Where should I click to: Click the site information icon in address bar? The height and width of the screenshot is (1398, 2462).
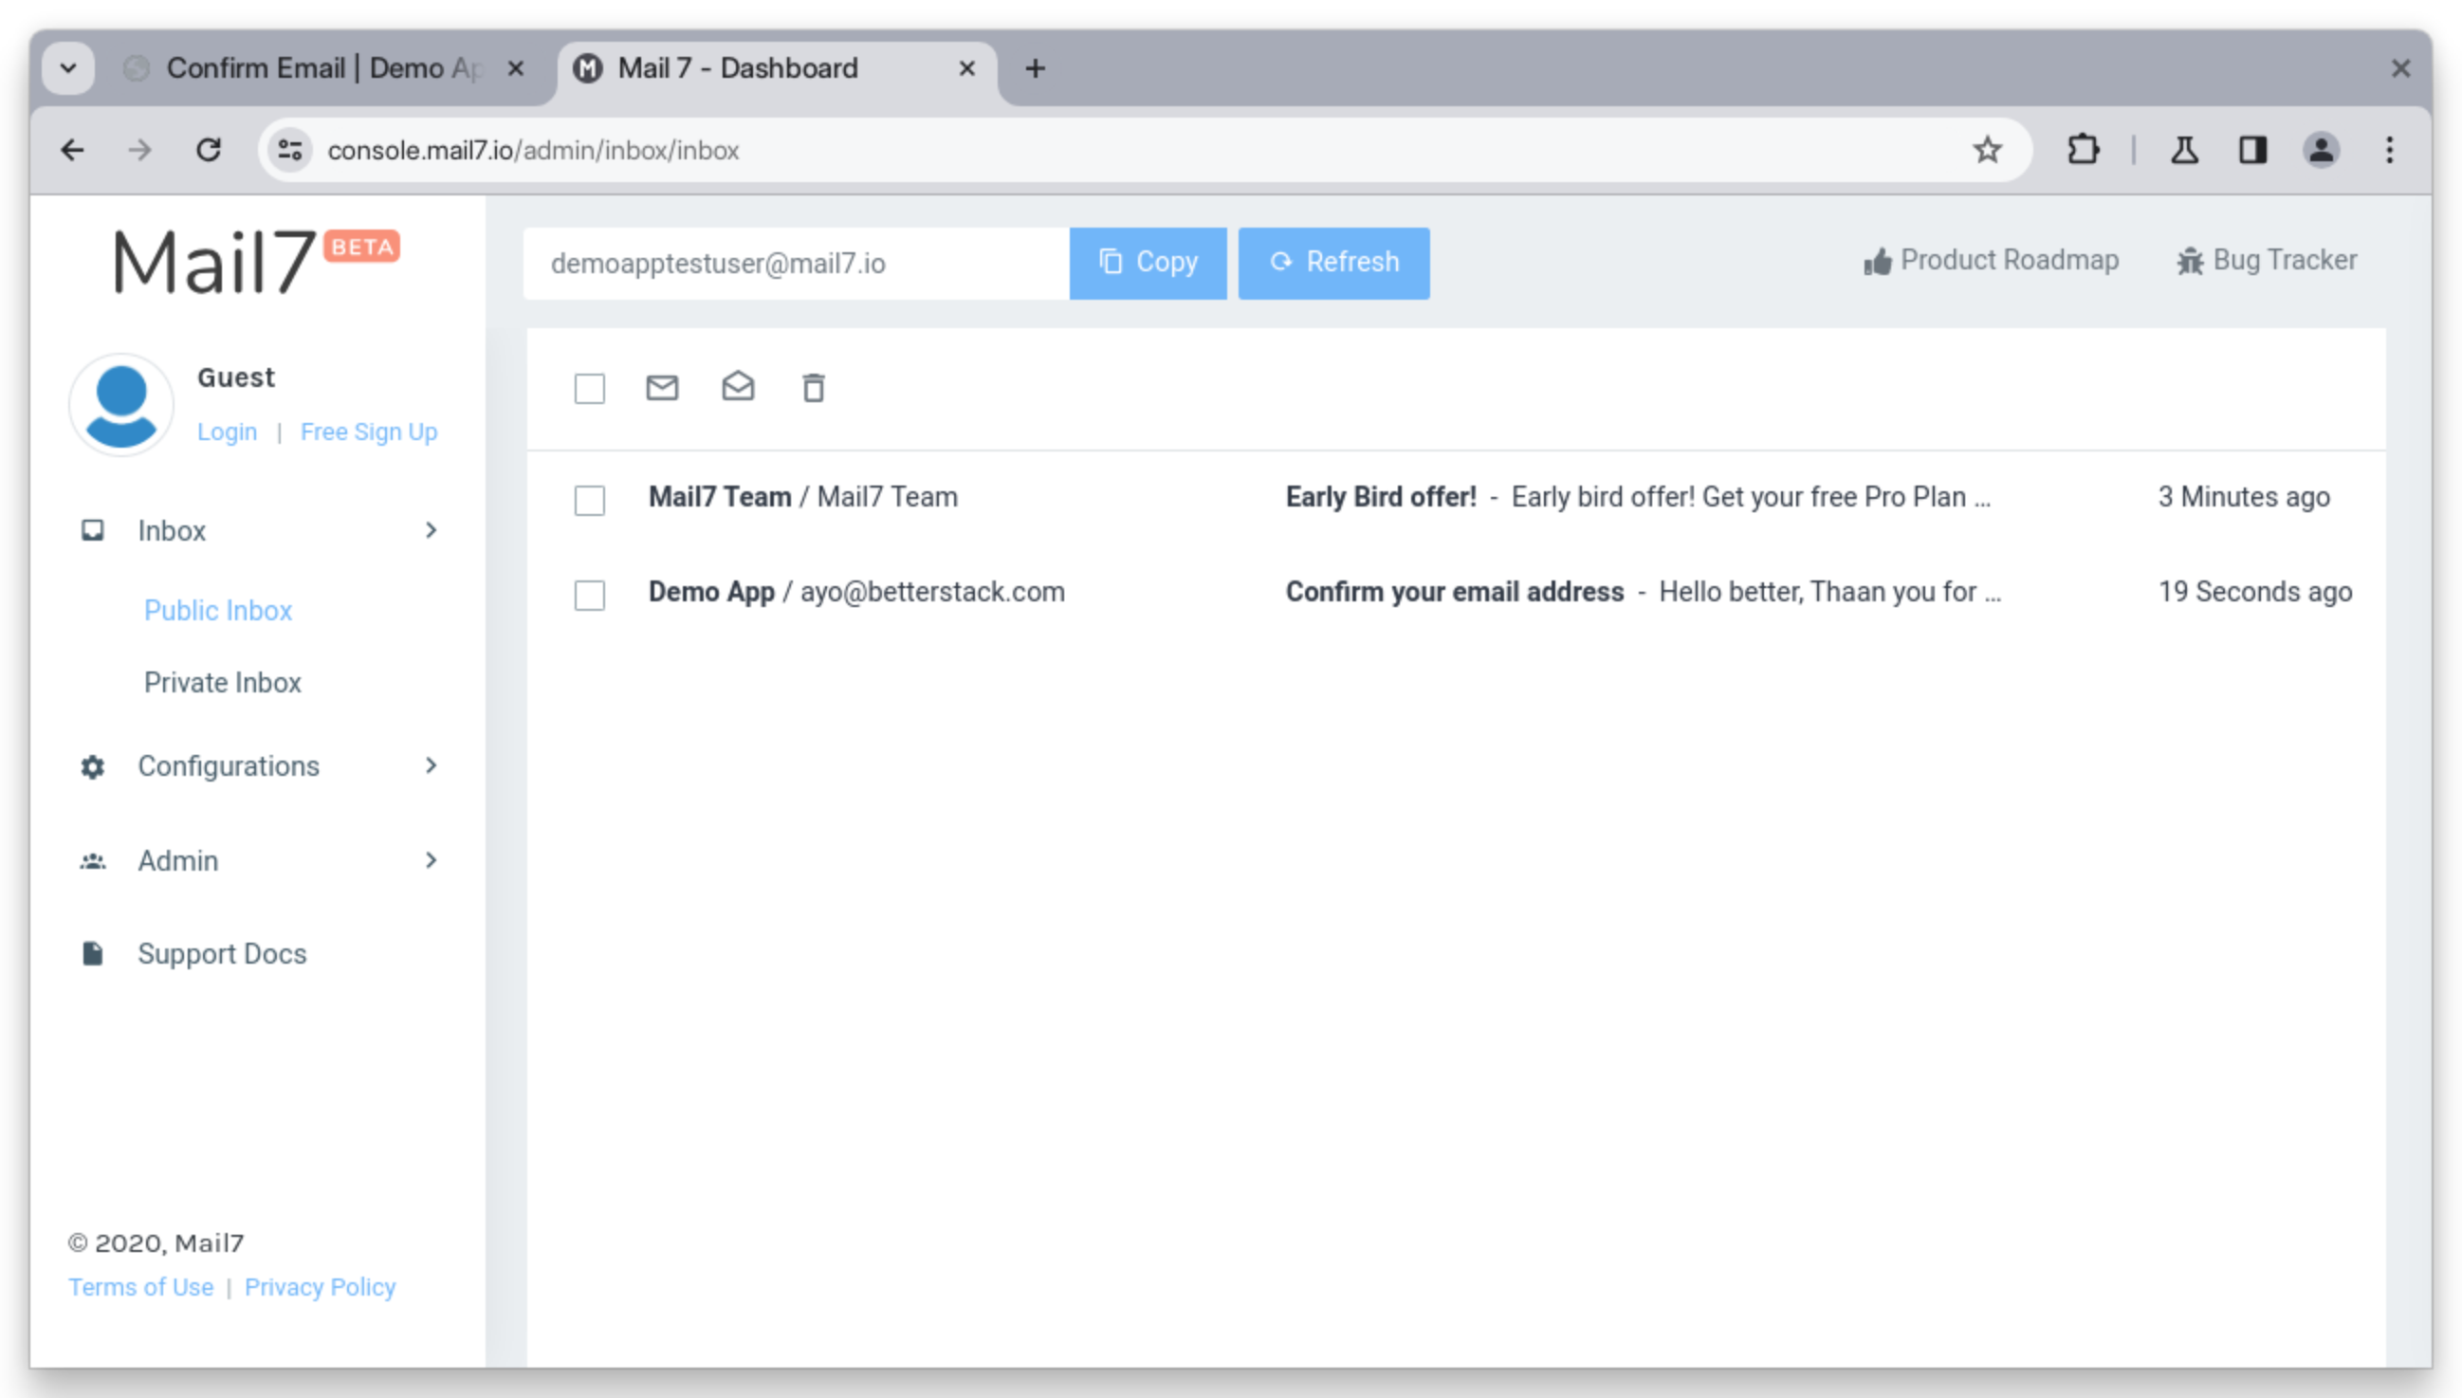(291, 150)
